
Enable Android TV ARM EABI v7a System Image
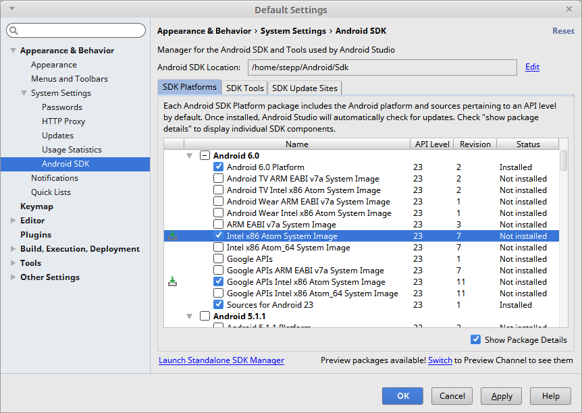[219, 179]
